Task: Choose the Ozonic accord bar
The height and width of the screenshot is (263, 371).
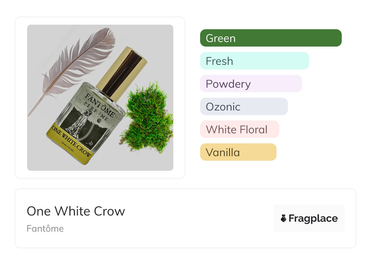Action: click(244, 107)
